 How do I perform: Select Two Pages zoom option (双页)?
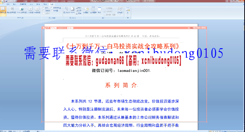click(x=79, y=11)
